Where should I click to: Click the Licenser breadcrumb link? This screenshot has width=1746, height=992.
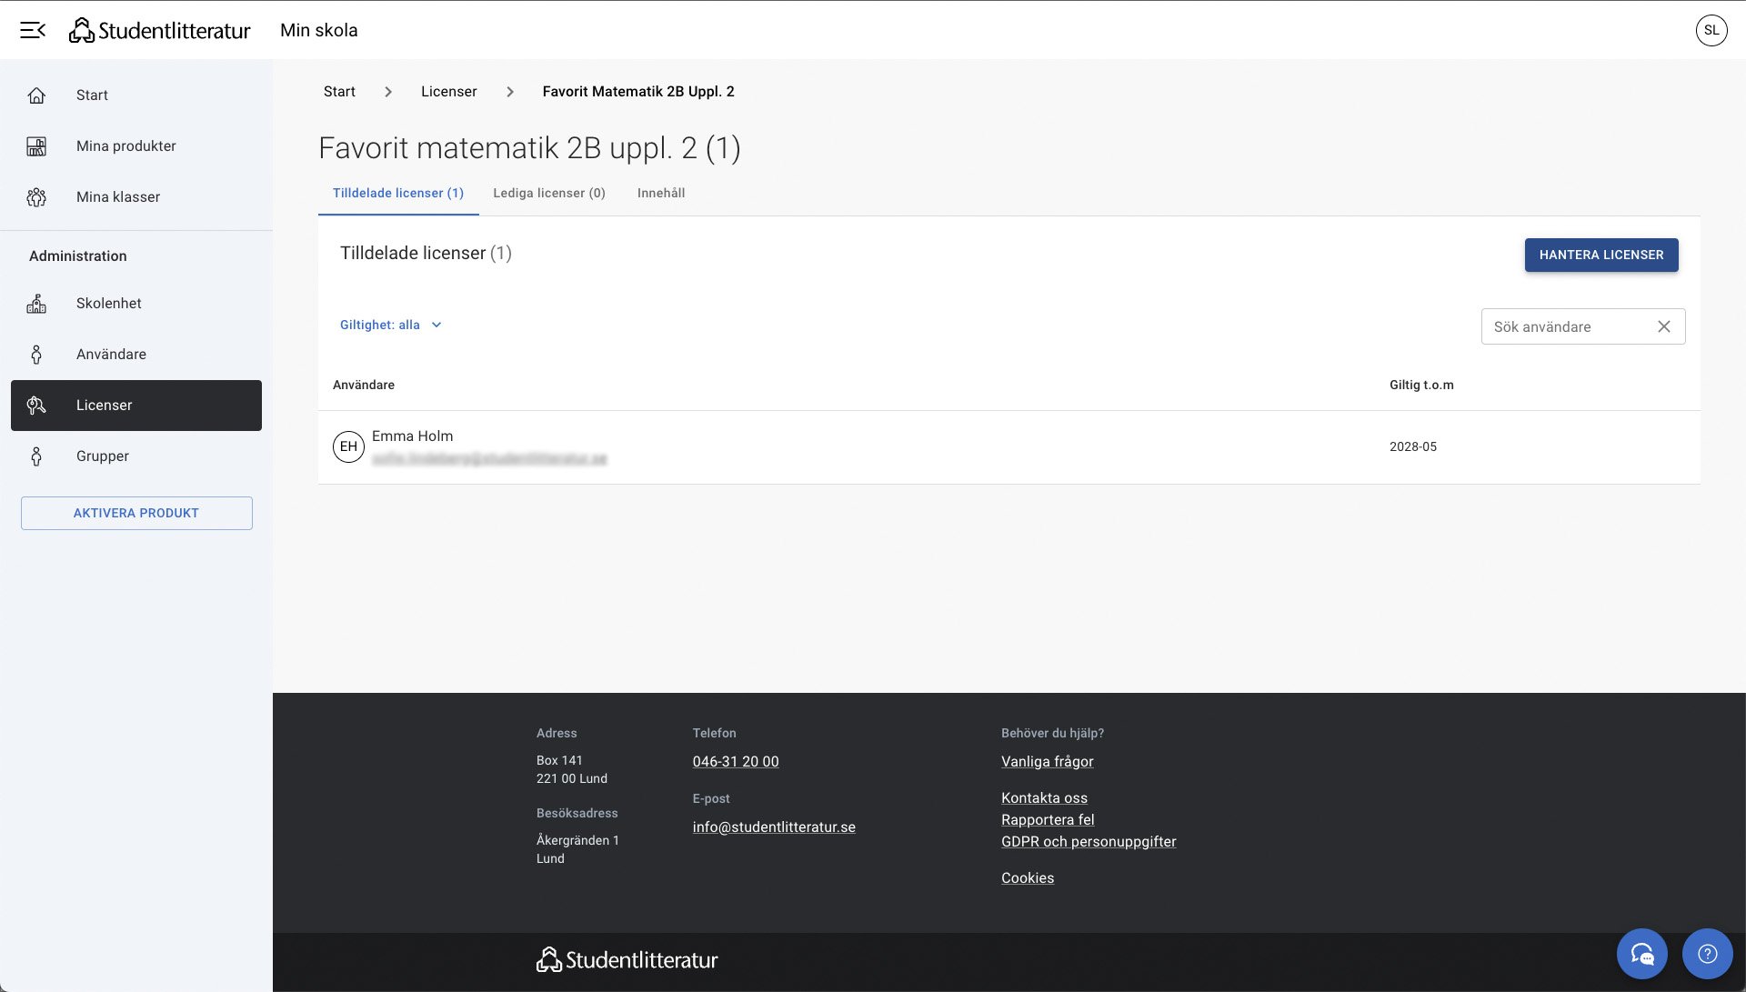coord(448,92)
